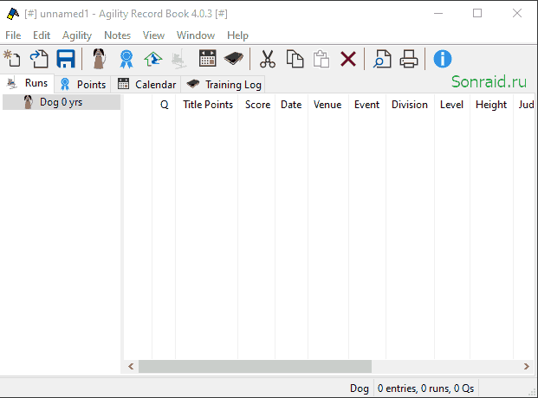Click the Cut scissors icon
Image resolution: width=538 pixels, height=398 pixels.
click(268, 59)
